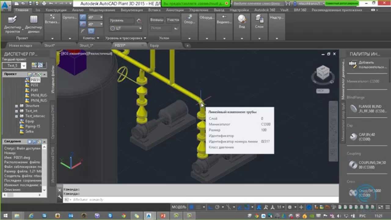
Task: Expand the Structure tree node
Action: 16,106
